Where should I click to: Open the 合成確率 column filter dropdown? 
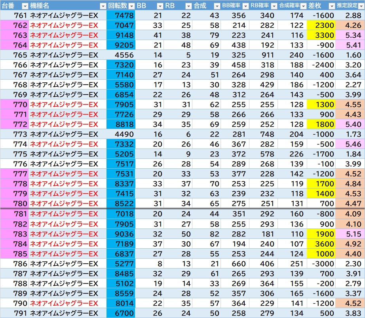303,6
